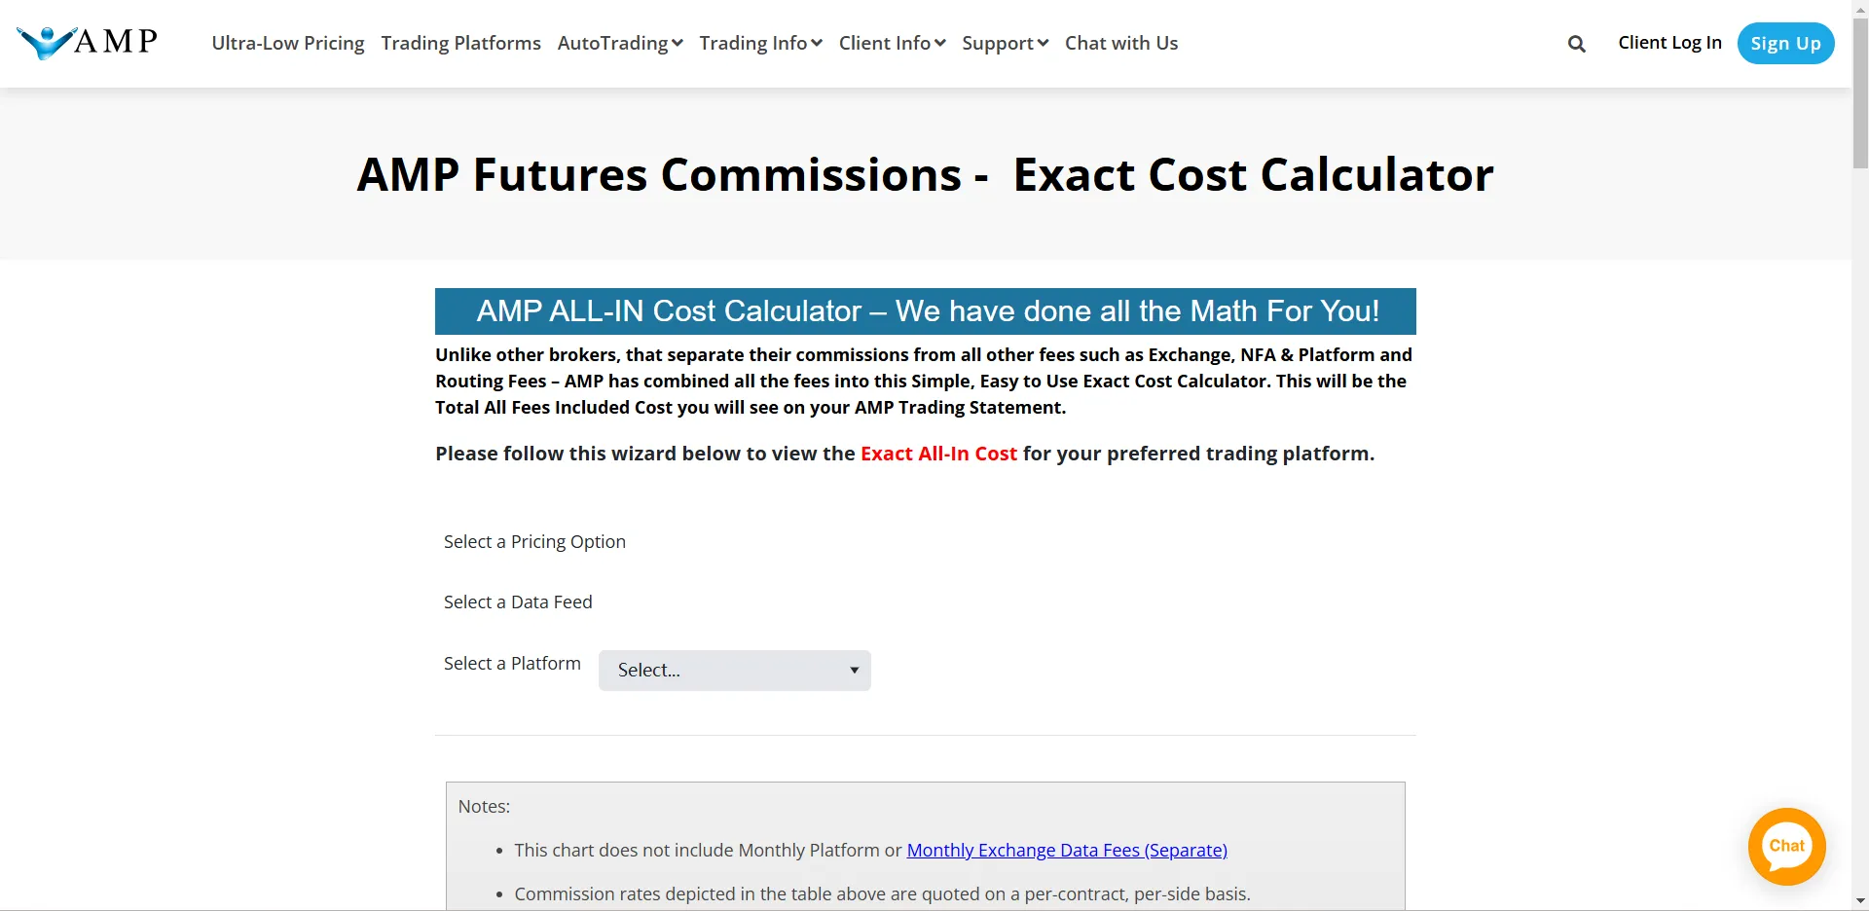Expand the Trading Info menu

(761, 43)
